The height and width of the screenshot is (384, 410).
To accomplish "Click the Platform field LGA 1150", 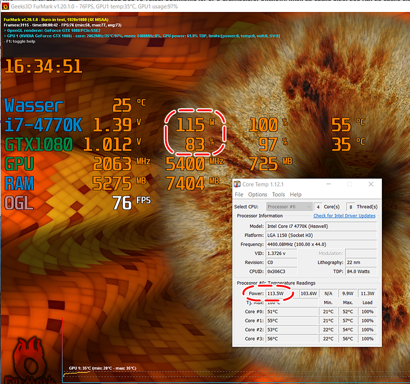I will (321, 235).
